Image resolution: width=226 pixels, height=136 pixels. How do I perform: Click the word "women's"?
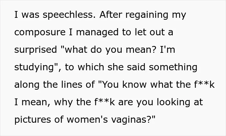tap(87, 120)
